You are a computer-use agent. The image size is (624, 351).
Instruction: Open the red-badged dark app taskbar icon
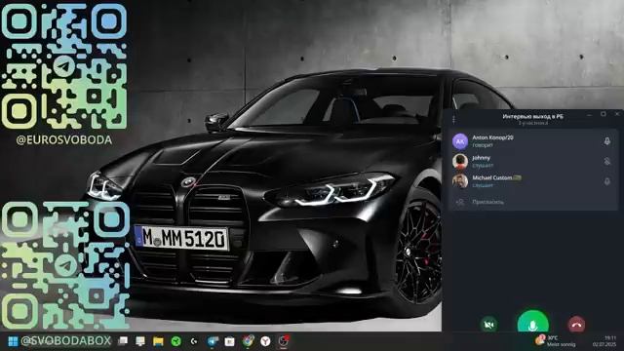[x=284, y=341]
